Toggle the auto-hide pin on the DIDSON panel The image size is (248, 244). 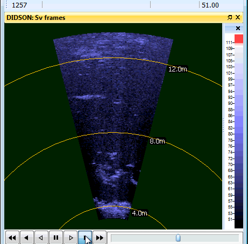click(x=230, y=17)
